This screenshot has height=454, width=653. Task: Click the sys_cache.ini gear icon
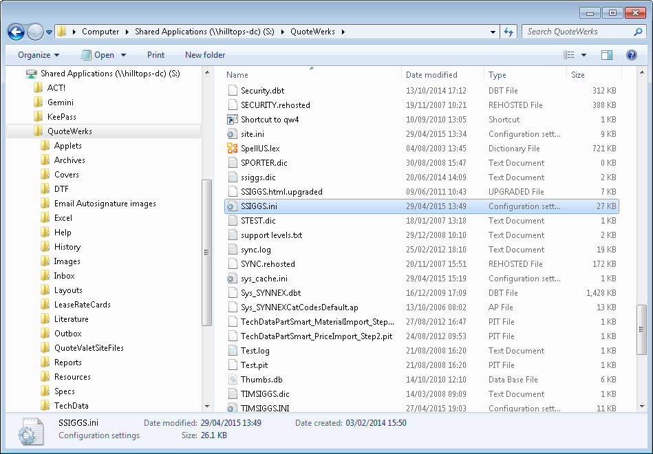click(233, 279)
